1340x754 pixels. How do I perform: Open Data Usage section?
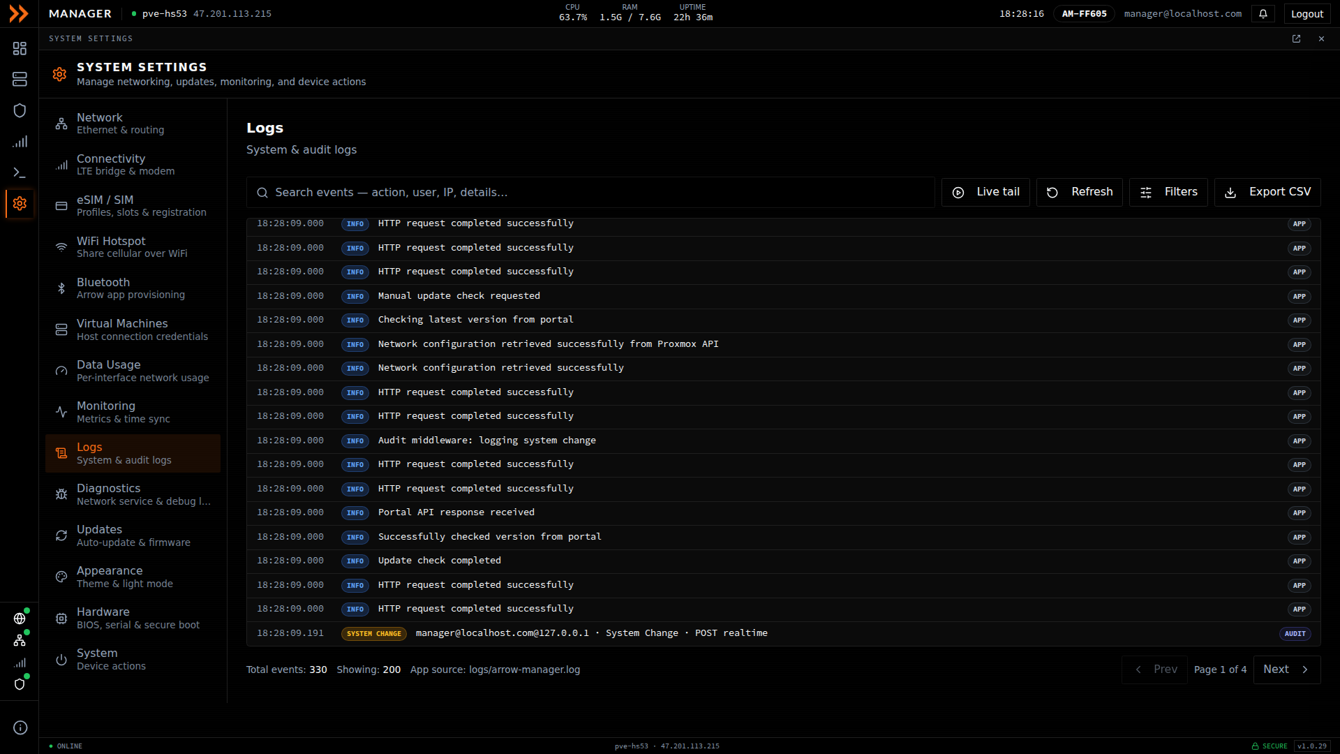[133, 371]
